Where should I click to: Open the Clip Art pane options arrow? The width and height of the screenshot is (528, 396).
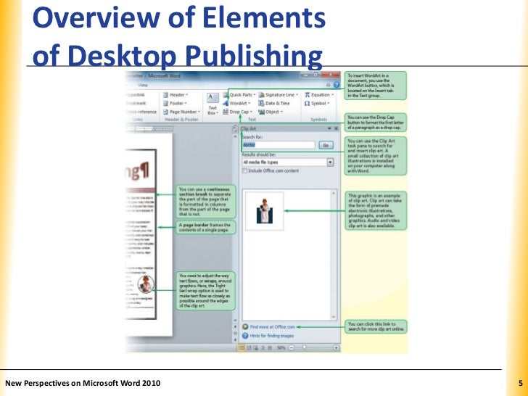[x=329, y=128]
